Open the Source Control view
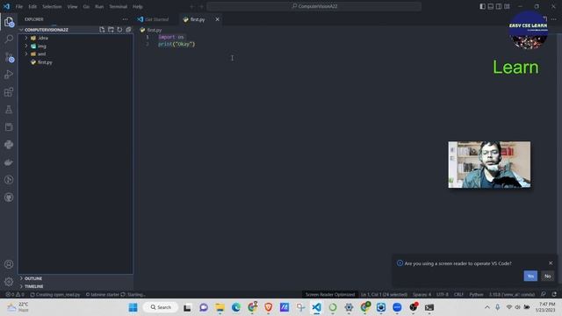 click(x=9, y=57)
